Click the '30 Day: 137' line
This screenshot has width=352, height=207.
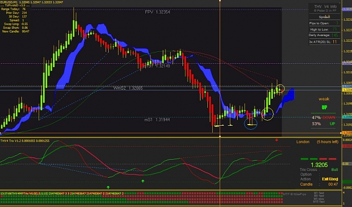tap(17, 16)
